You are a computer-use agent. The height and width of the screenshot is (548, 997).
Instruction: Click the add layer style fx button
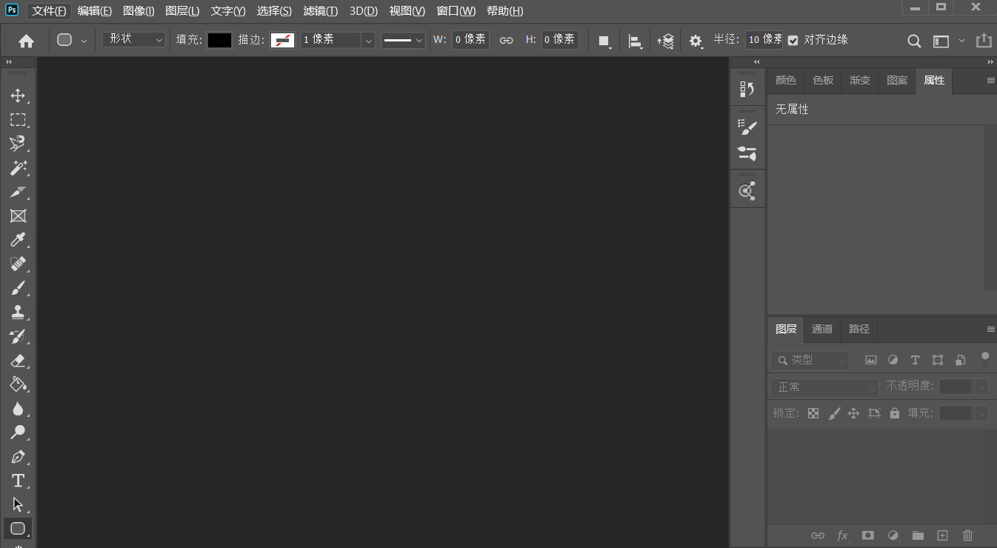(x=843, y=535)
